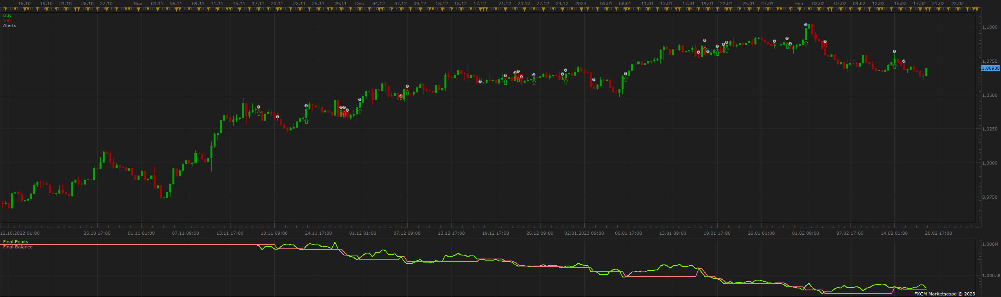Click the 01.12 01:00 time label

tap(363, 233)
